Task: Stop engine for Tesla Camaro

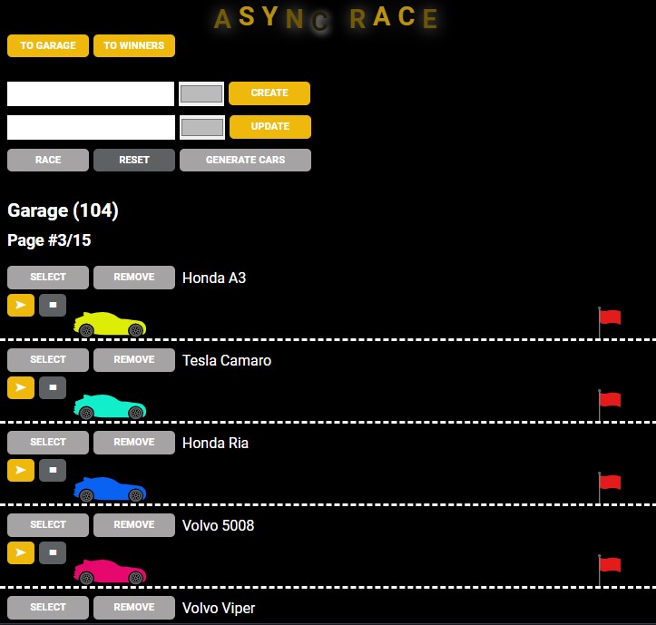Action: click(x=53, y=387)
